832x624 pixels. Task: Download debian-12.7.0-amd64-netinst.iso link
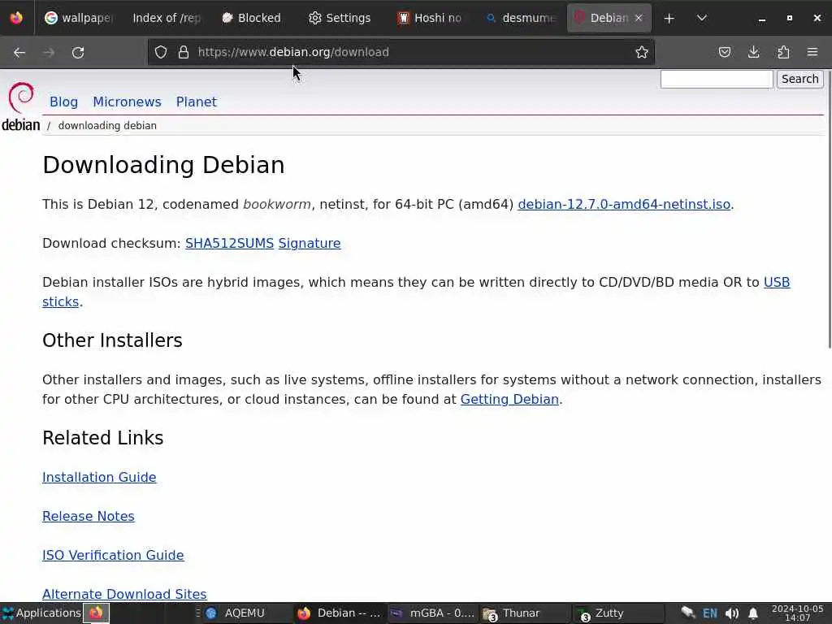coord(624,204)
